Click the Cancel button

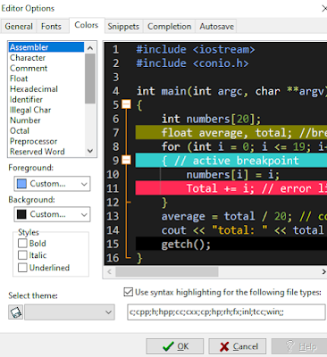tap(238, 346)
